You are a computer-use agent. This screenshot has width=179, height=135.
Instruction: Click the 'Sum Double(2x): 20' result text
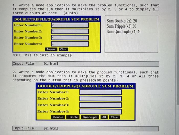pos(122,21)
